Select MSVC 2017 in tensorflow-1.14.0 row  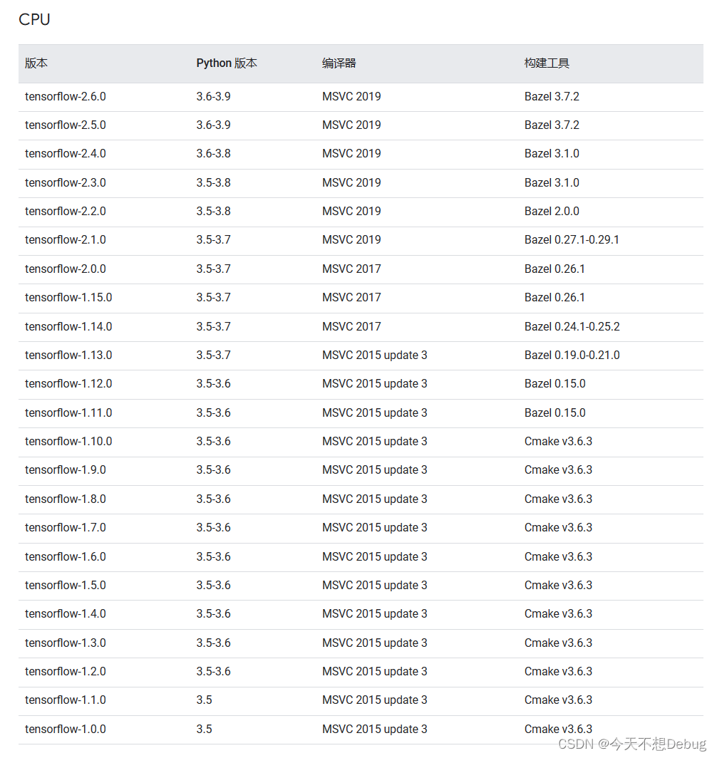click(351, 327)
